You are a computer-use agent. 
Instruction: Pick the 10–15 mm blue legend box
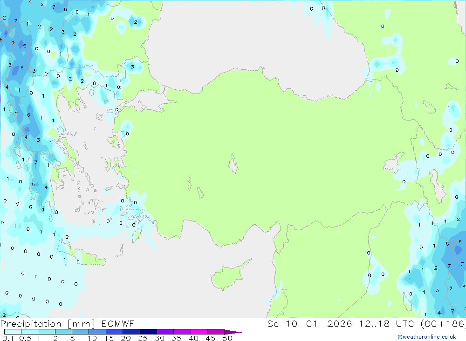(97, 332)
